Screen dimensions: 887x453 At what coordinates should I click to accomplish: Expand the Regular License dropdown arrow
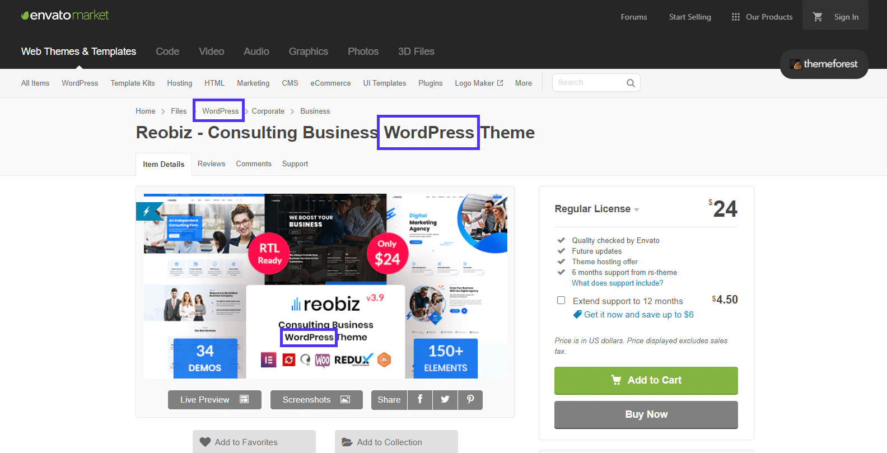click(x=637, y=210)
